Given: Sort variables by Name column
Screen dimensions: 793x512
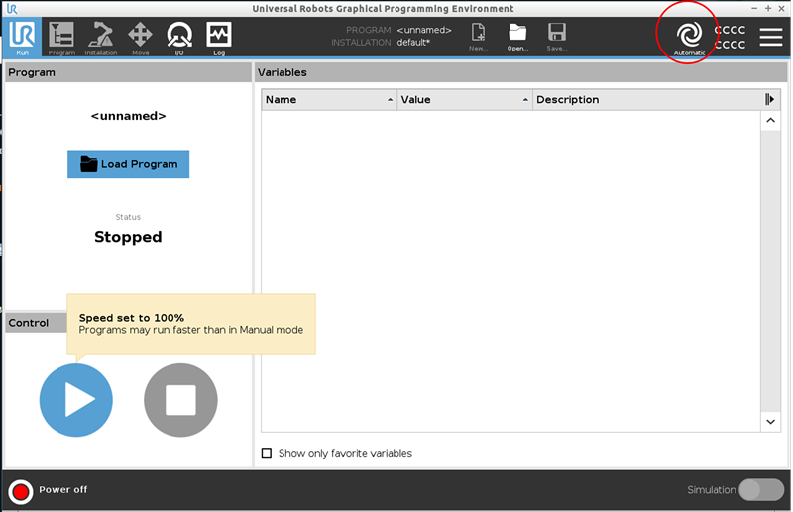Looking at the screenshot, I should (x=329, y=100).
